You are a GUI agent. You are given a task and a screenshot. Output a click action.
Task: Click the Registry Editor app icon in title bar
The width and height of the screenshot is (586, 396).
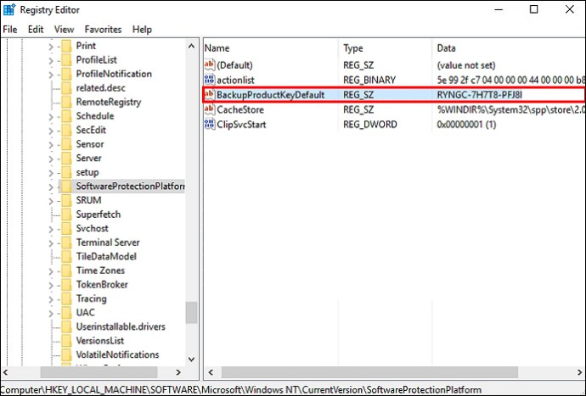point(8,9)
